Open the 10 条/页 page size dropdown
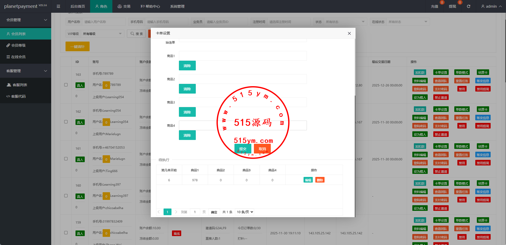 coord(245,212)
